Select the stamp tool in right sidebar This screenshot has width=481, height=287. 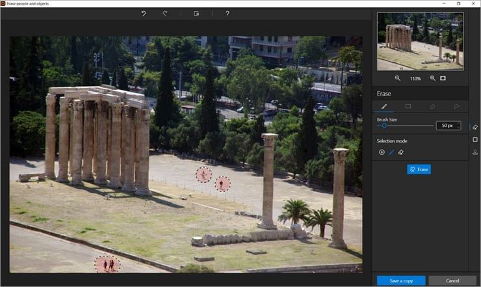point(475,152)
